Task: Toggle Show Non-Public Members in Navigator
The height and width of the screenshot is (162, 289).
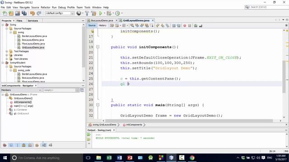Action: [24, 145]
